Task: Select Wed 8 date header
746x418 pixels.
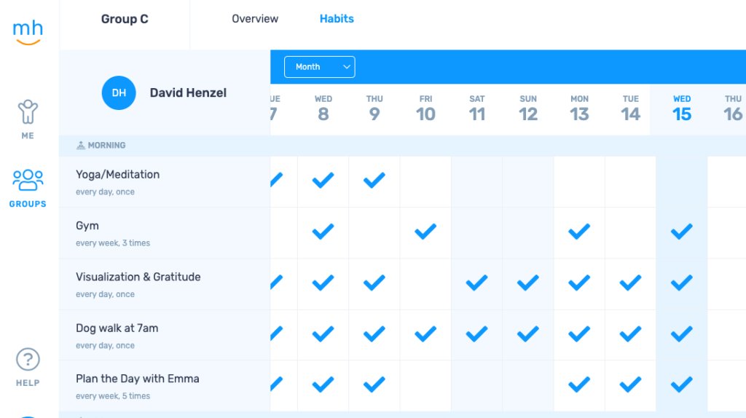Action: tap(323, 109)
